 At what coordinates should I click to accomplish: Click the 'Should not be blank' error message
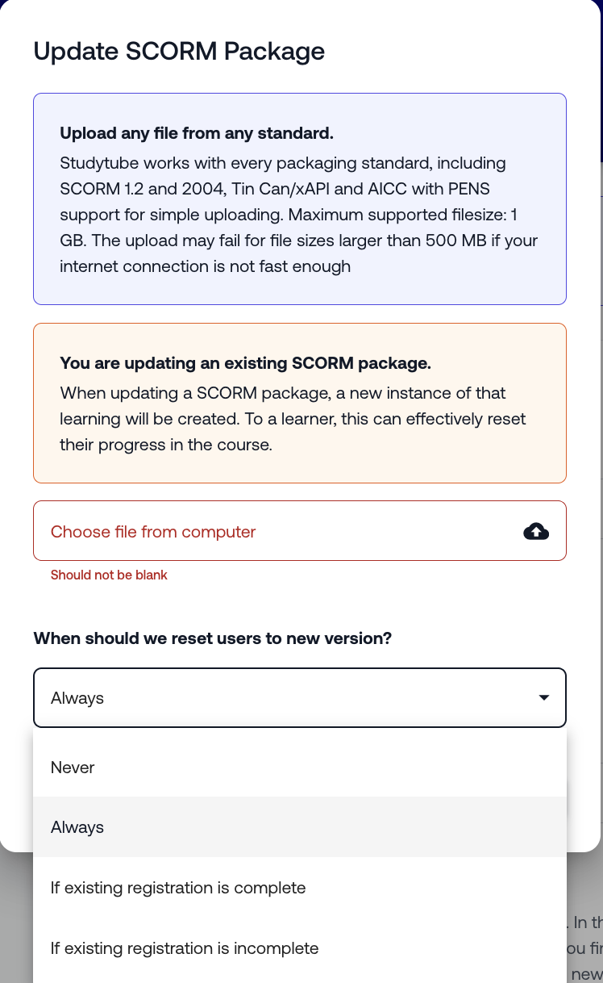pyautogui.click(x=109, y=575)
